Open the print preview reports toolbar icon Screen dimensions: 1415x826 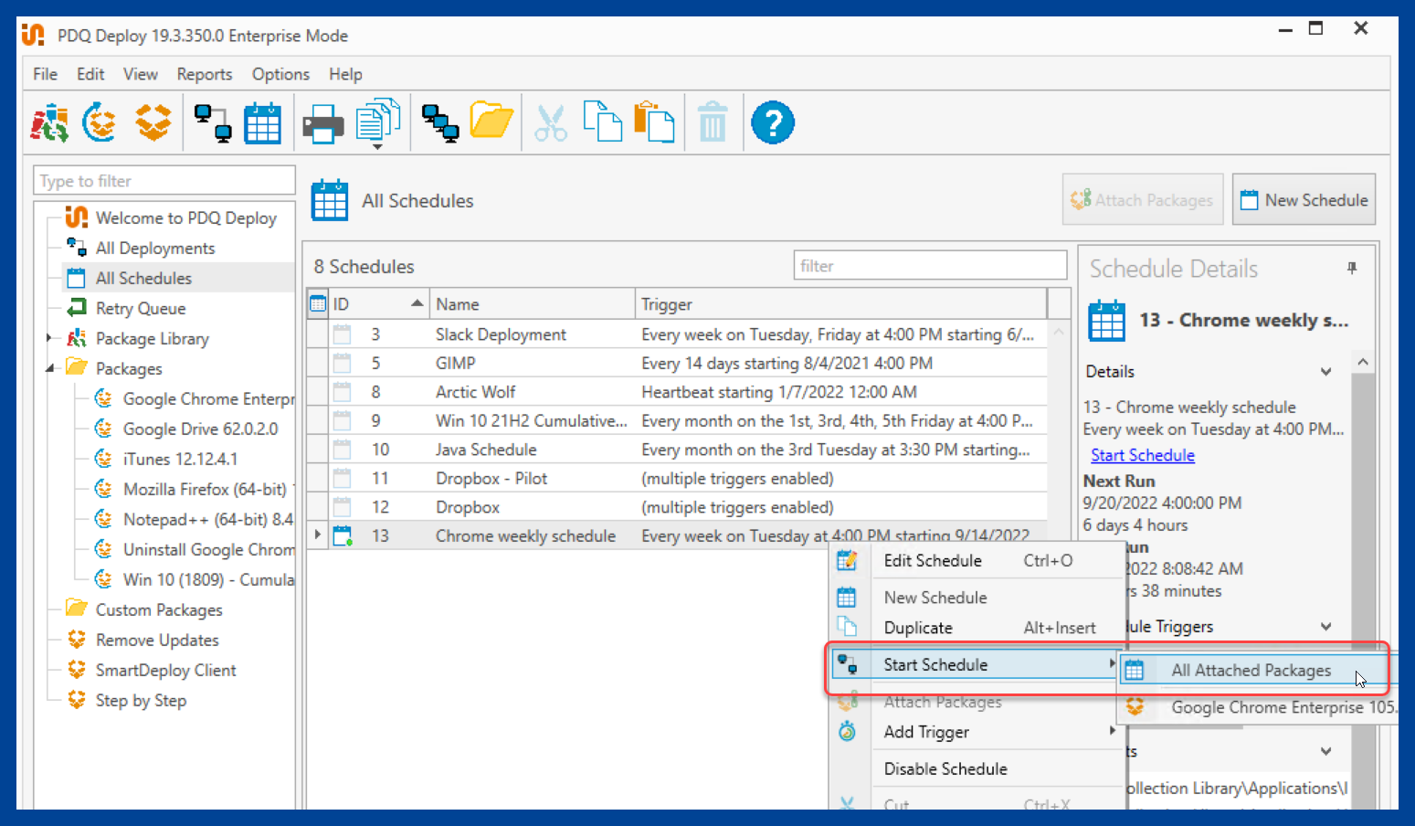tap(378, 122)
